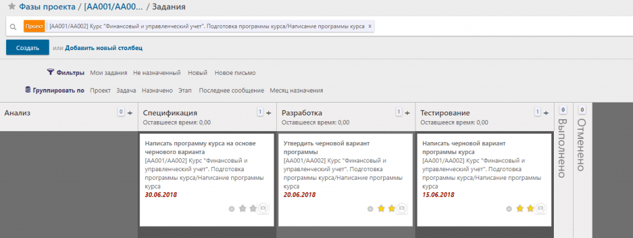633x238 pixels.
Task: Group by Последнее сообщение
Action: coord(231,90)
